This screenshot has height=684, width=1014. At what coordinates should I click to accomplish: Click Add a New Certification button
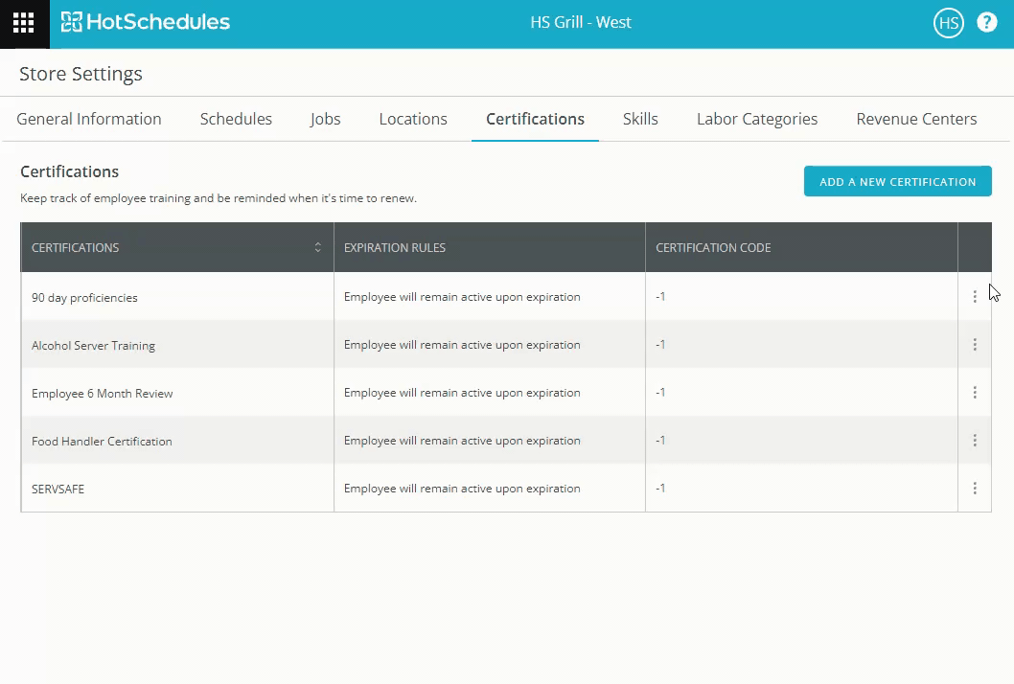tap(897, 181)
